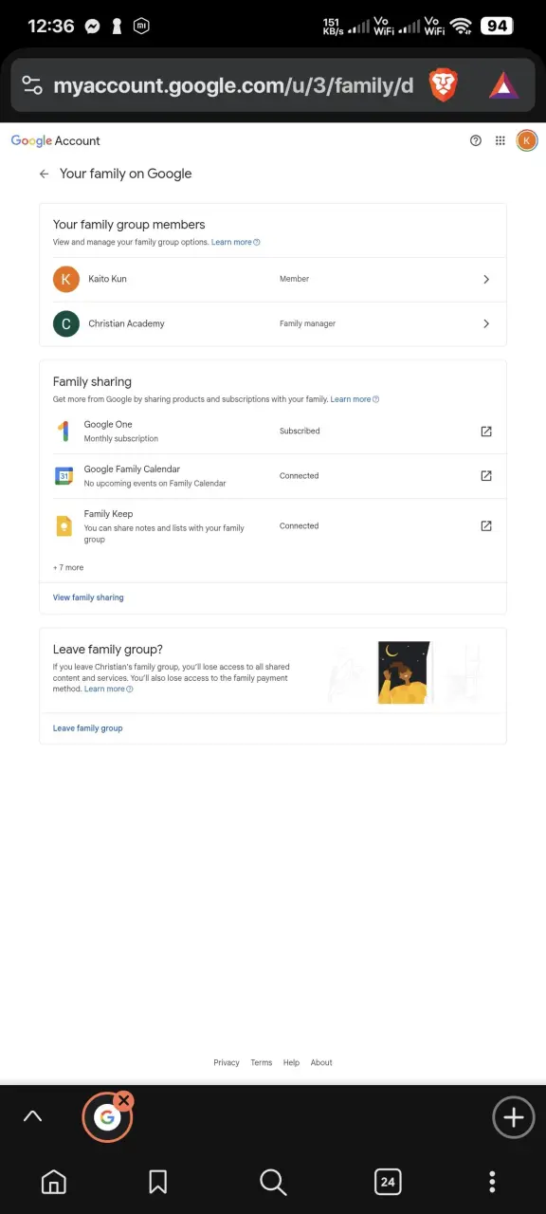The height and width of the screenshot is (1214, 546).
Task: Select Christian Academy's green avatar
Action: point(65,323)
